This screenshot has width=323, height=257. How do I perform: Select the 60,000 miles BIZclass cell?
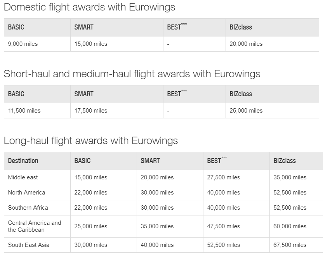pyautogui.click(x=290, y=226)
